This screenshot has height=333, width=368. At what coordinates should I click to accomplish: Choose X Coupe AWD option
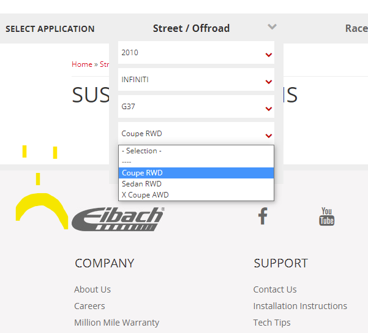145,195
